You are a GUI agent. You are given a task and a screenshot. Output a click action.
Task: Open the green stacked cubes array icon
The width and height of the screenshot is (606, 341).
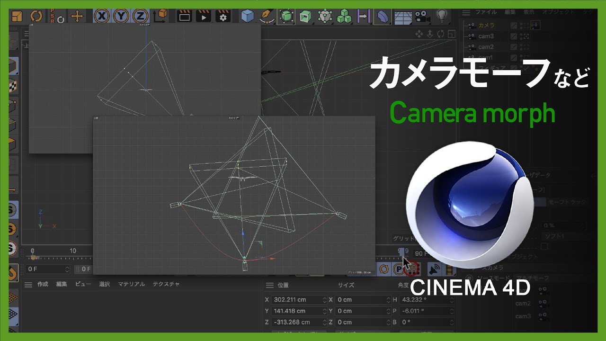(x=344, y=17)
